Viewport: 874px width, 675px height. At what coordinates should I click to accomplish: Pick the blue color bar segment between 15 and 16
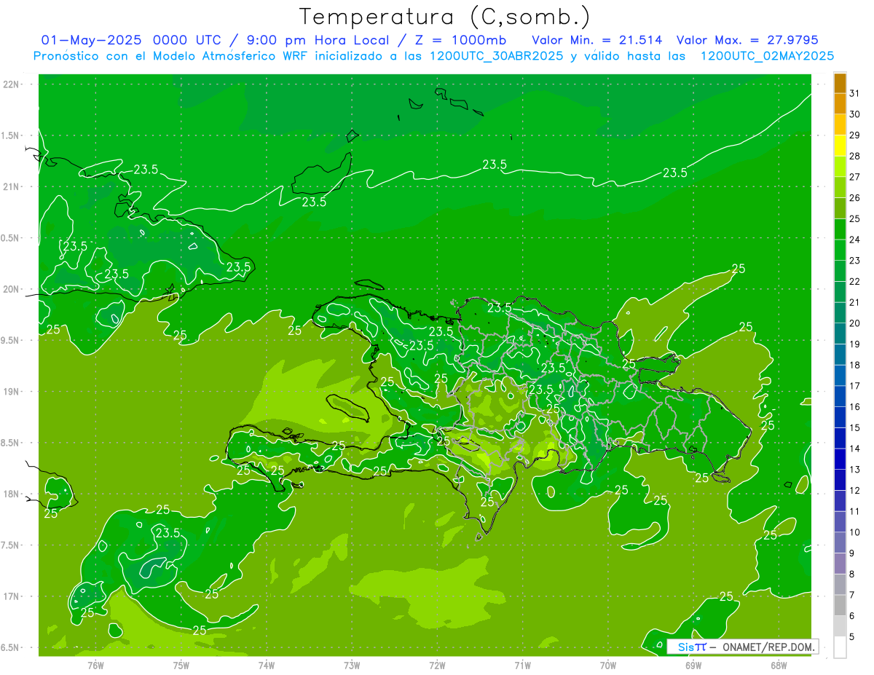pos(840,417)
